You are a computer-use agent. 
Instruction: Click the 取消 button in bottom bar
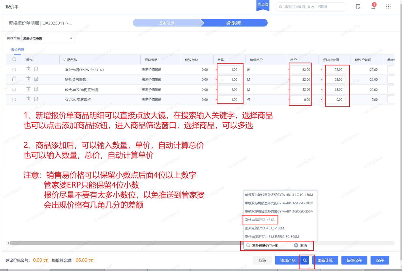pos(262,260)
